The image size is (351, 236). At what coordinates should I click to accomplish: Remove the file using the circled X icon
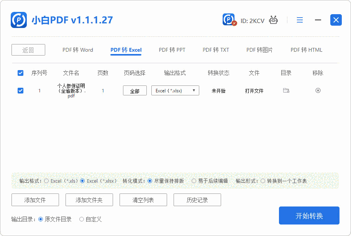(318, 90)
